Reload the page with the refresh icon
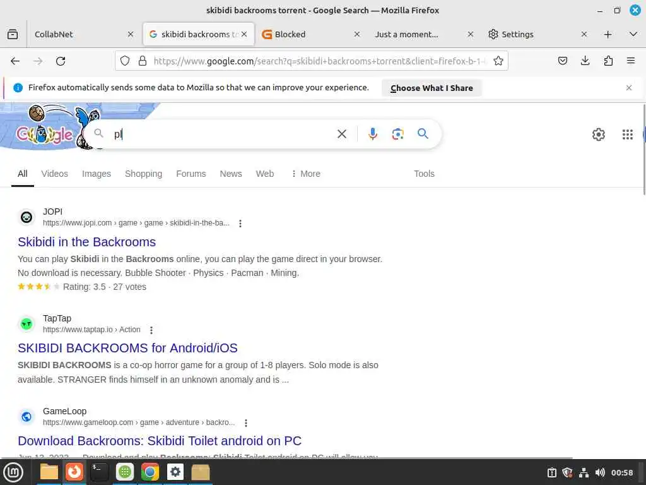 click(x=61, y=61)
